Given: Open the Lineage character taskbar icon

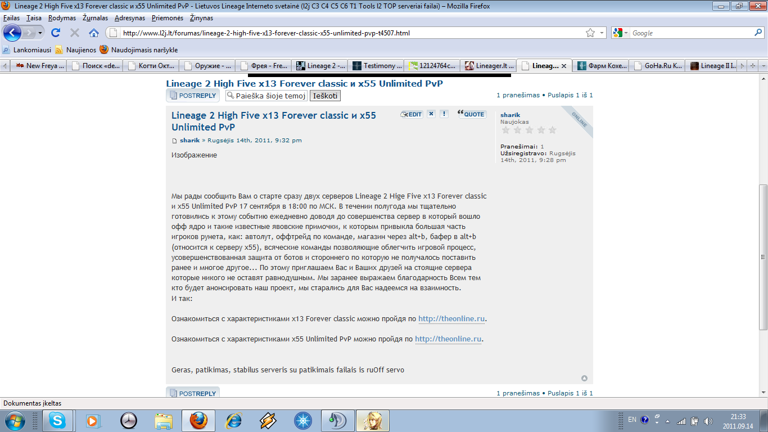Looking at the screenshot, I should [373, 420].
